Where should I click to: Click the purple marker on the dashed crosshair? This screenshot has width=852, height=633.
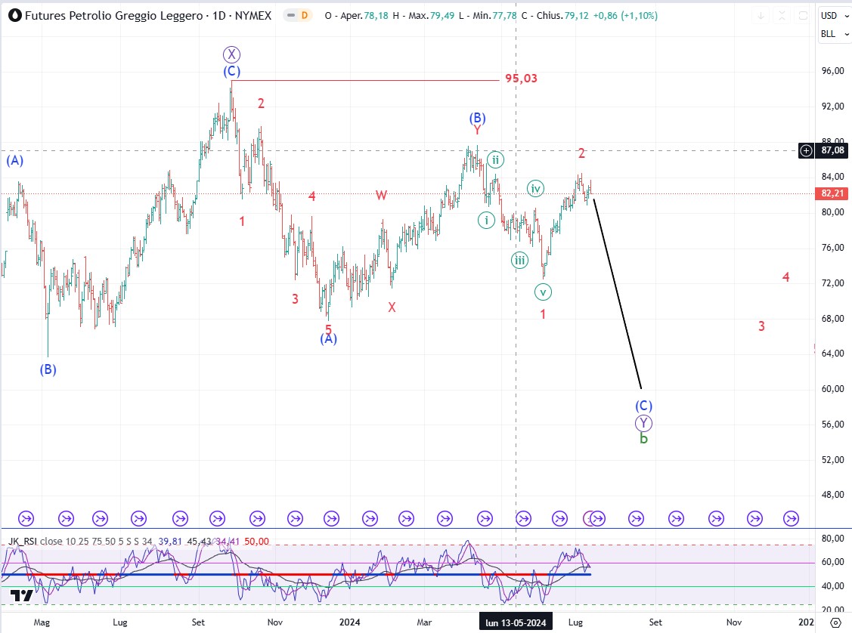(x=523, y=519)
